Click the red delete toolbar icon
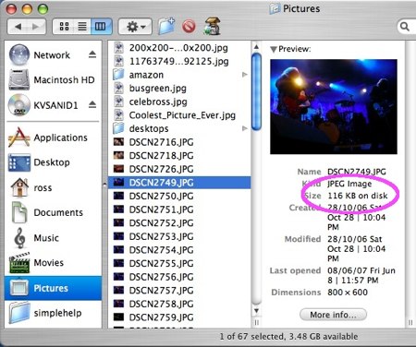This screenshot has height=347, width=416. click(x=189, y=27)
